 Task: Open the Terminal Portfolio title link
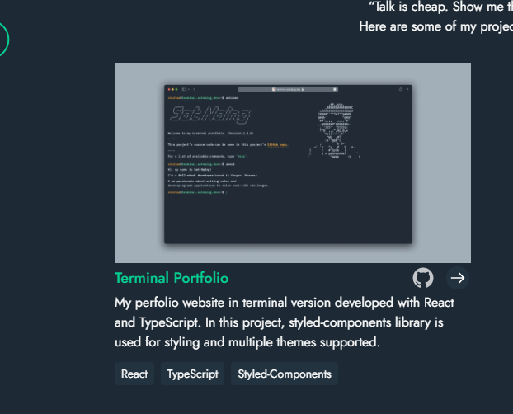[x=172, y=278]
